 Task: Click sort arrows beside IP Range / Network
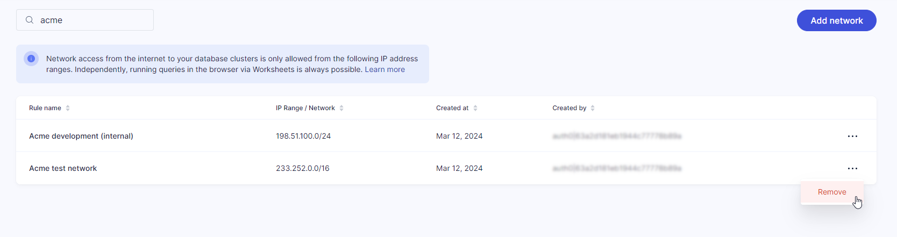tap(341, 108)
